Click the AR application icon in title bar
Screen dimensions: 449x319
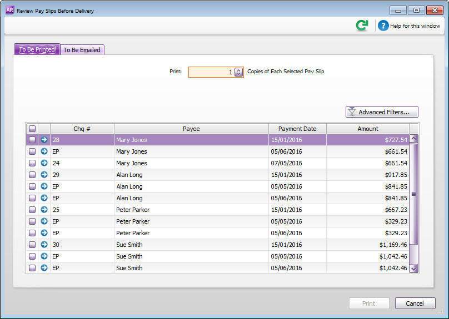(x=9, y=10)
